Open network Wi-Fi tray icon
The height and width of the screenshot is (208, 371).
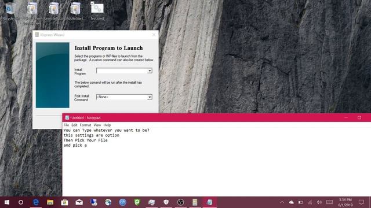click(310, 202)
